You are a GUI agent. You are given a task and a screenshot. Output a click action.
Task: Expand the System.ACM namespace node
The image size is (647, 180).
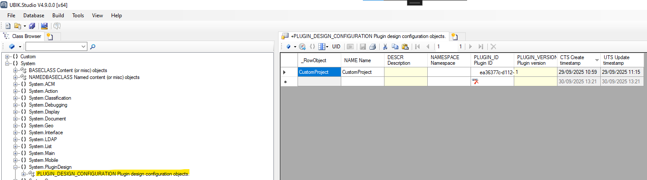point(16,84)
